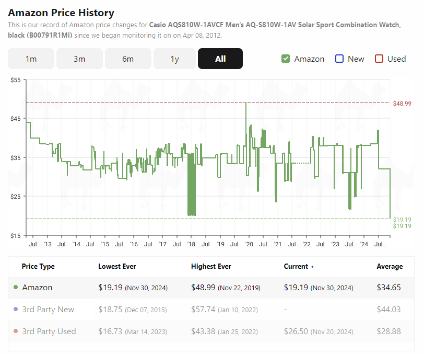Click the blue 3rd Party New dot

point(16,309)
